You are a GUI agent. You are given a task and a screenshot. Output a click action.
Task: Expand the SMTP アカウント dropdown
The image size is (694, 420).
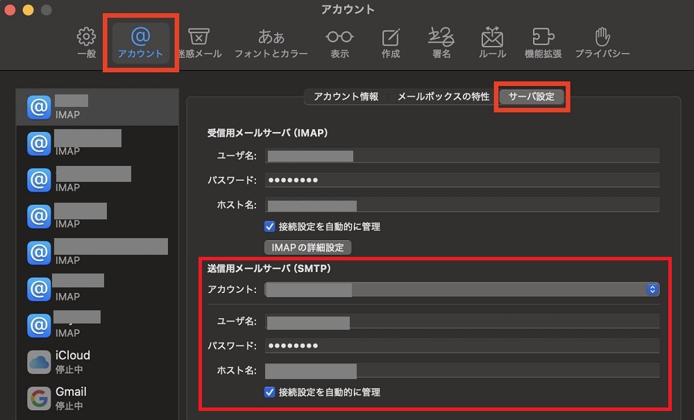pyautogui.click(x=652, y=289)
